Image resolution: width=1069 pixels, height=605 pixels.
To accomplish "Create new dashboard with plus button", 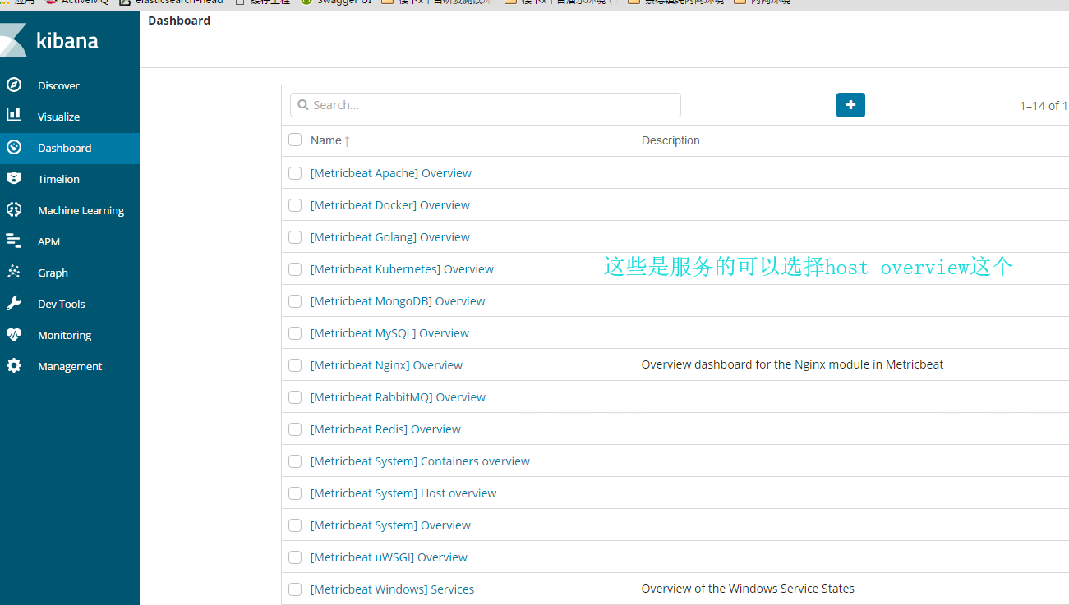I will pyautogui.click(x=850, y=105).
